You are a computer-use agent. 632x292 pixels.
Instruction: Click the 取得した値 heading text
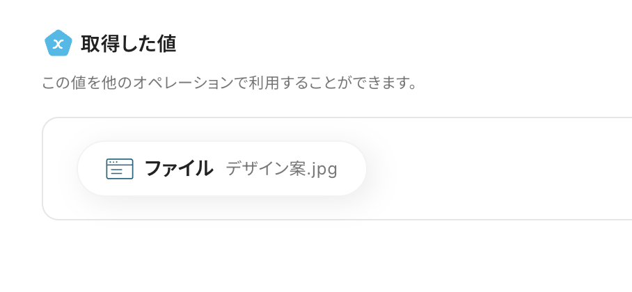pos(128,44)
